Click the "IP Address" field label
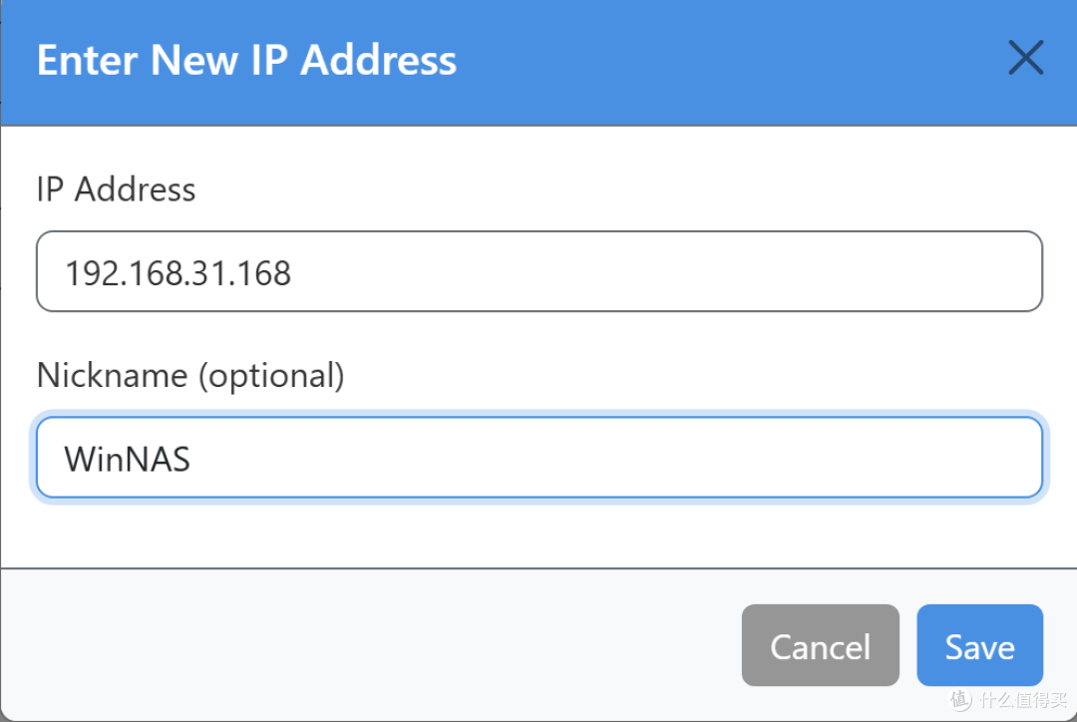This screenshot has height=722, width=1077. [116, 189]
